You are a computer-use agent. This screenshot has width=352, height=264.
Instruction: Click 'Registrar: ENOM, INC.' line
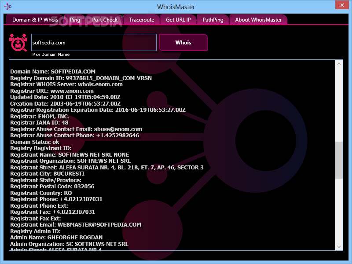coord(40,117)
